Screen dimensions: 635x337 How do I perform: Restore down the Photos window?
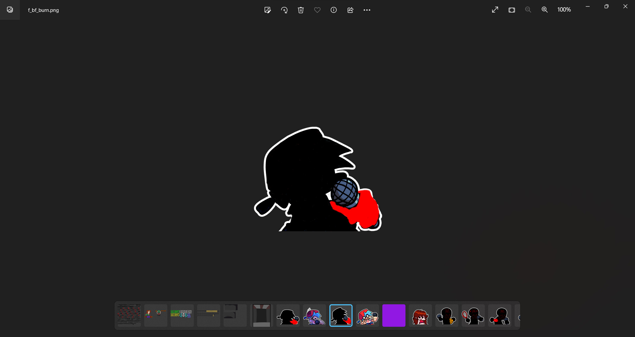pyautogui.click(x=606, y=7)
